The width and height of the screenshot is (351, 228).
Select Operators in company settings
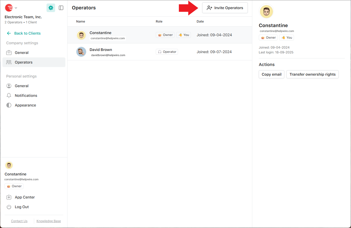pos(23,62)
